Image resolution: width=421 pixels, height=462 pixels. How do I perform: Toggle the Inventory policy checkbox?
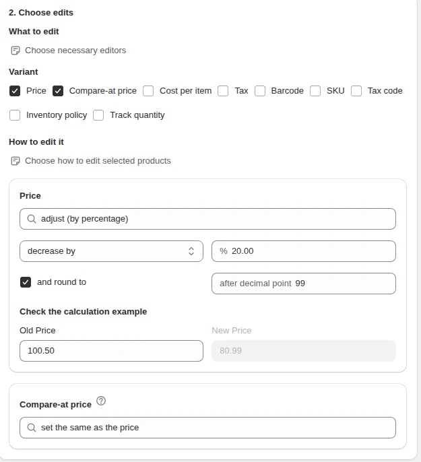click(15, 115)
